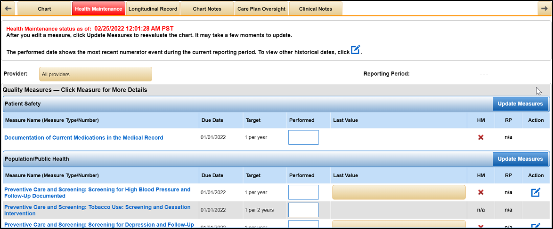Screen dimensions: 553x229
Task: Click Update Measures in Patient Safety section
Action: [x=520, y=104]
